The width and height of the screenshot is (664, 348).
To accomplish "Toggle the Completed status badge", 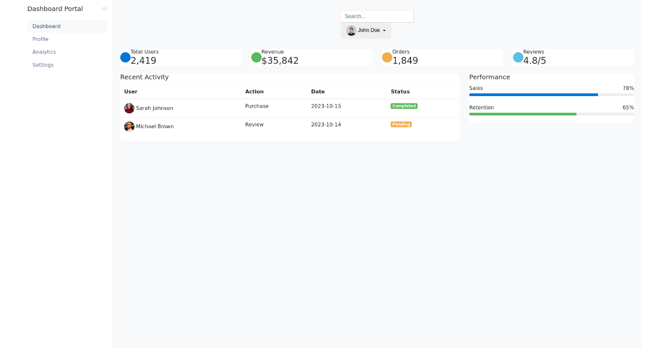I will pos(404,106).
